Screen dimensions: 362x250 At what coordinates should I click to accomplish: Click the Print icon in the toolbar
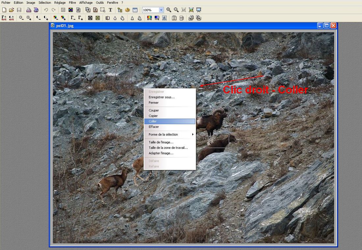[x=29, y=10]
